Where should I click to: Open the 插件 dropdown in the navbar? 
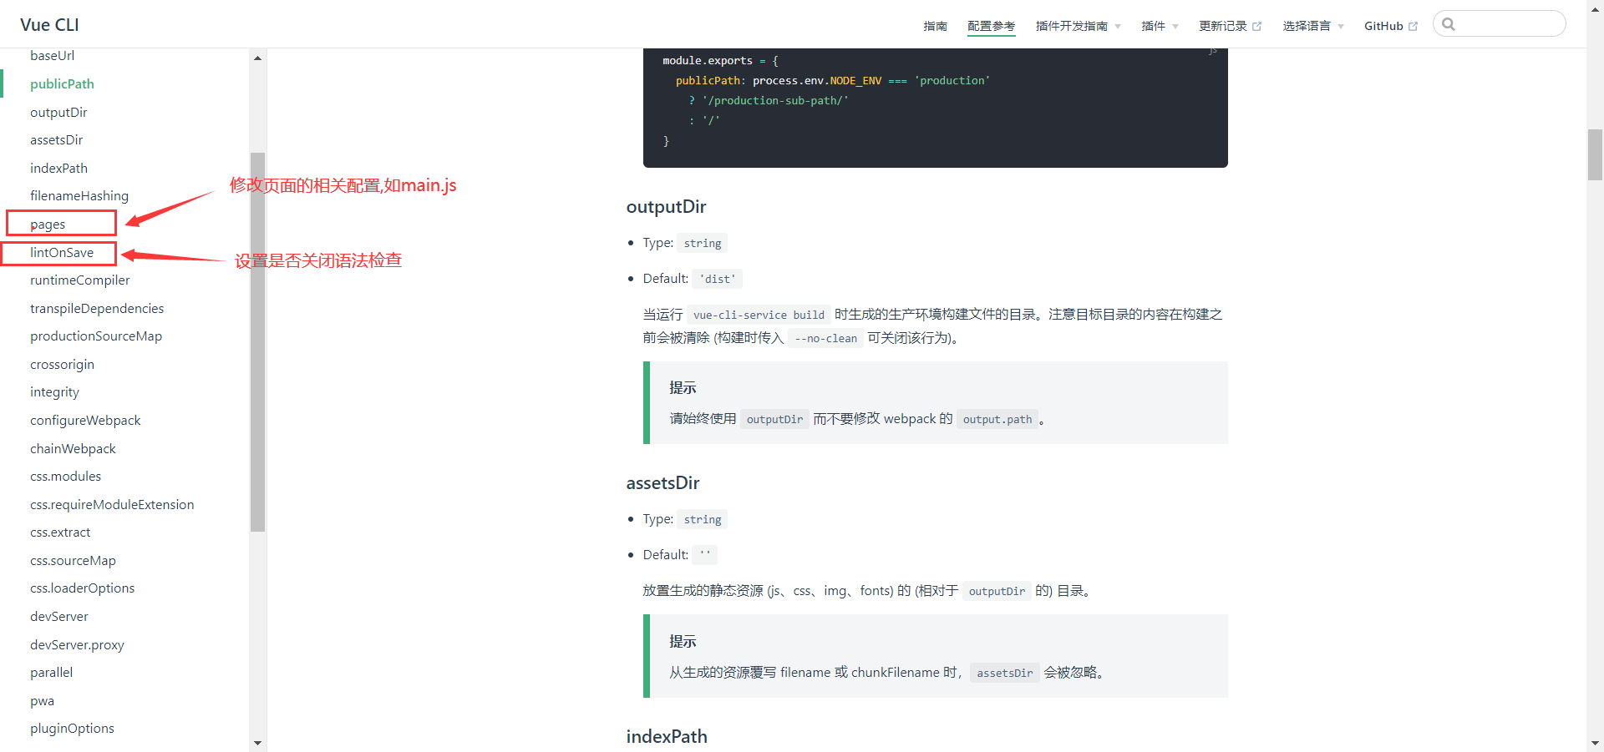pos(1160,26)
